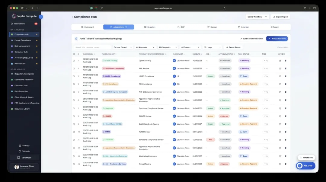This screenshot has width=326, height=182.
Task: Delete the AML Review row via trash icon
Action: [286, 69]
